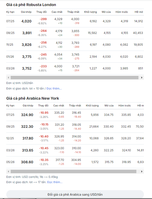Click the Arabica table scroll-left arrow
This screenshot has height=199, width=152.
coord(8,171)
